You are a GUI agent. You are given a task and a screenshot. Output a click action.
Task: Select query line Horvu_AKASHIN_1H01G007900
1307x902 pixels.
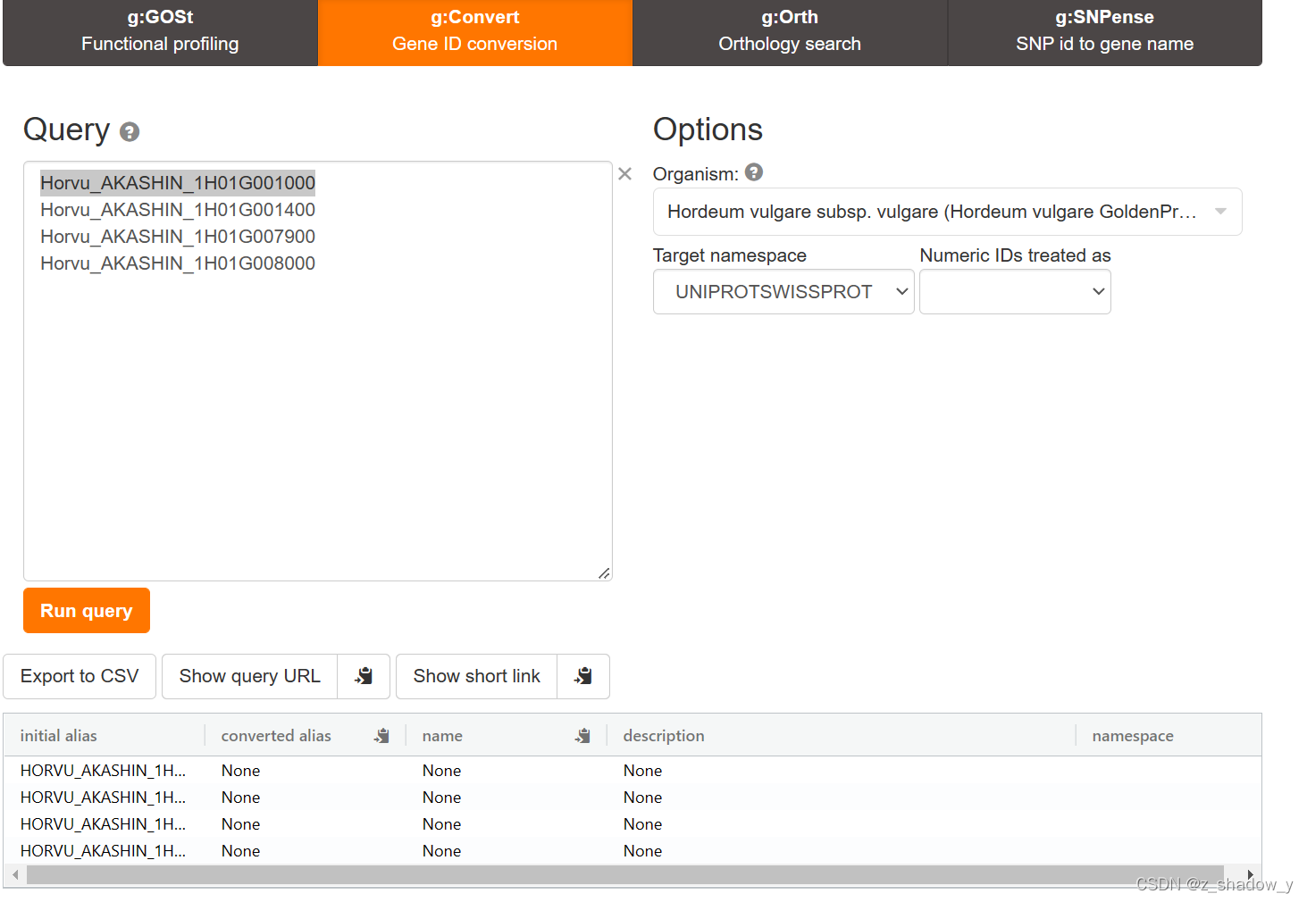click(x=178, y=237)
